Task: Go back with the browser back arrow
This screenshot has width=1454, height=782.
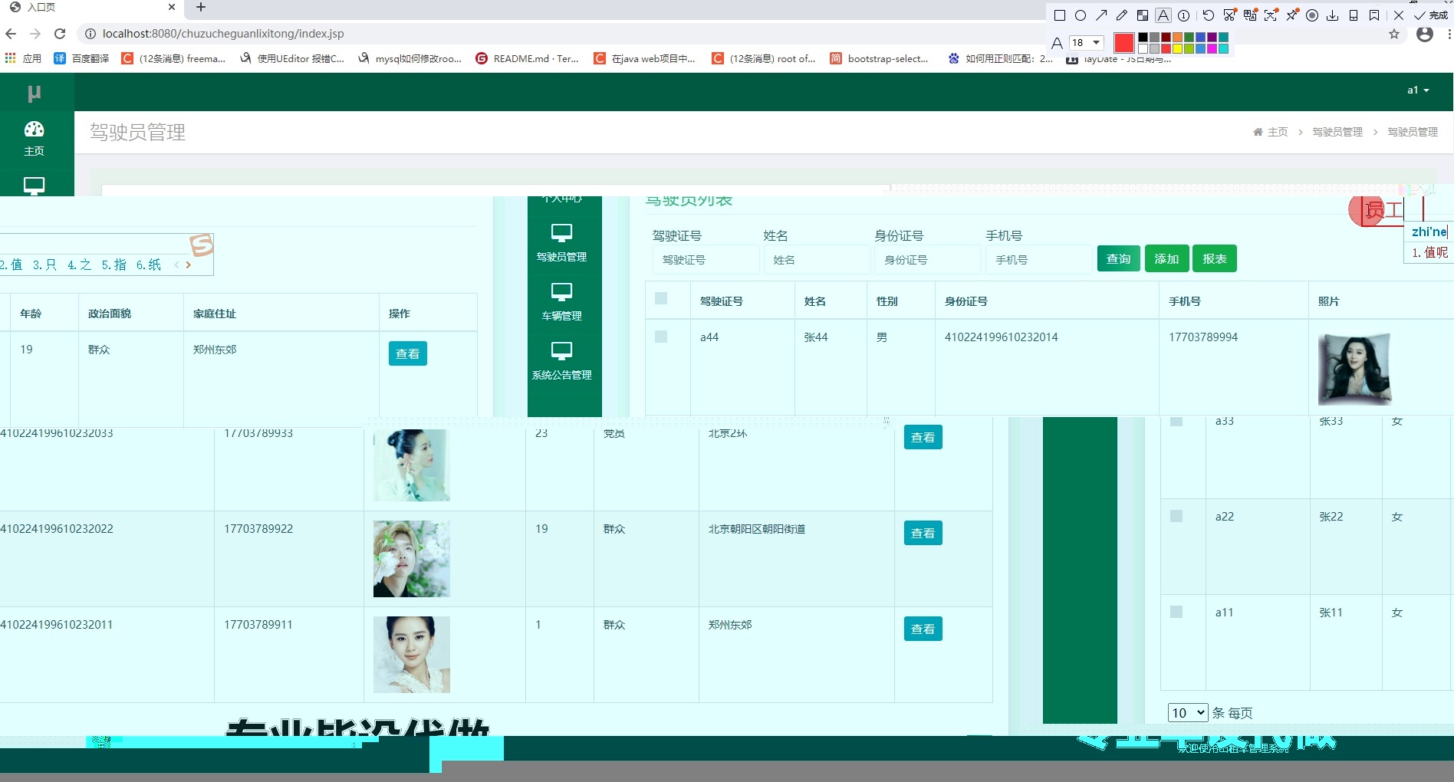Action: [11, 34]
